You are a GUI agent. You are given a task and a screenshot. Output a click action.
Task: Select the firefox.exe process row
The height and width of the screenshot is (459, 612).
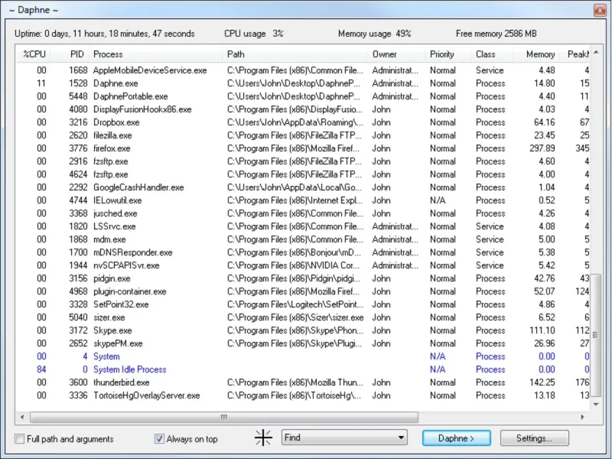[x=302, y=148]
